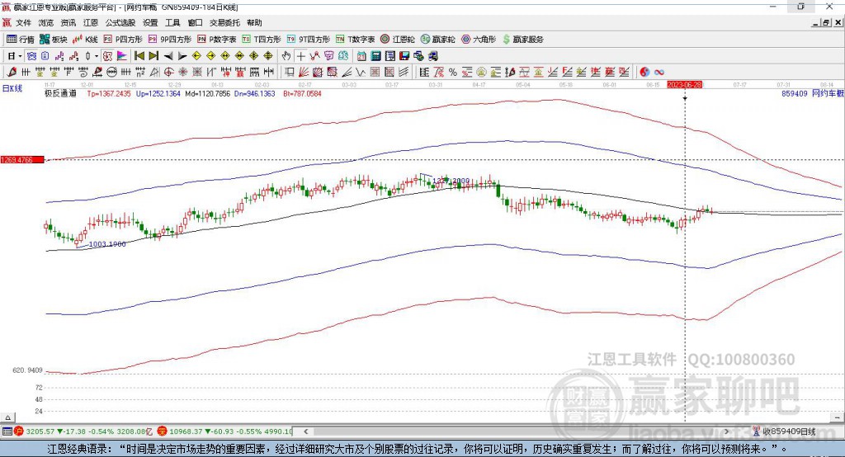Image resolution: width=845 pixels, height=457 pixels.
Task: Restore the inner chart window button
Action: click(826, 22)
